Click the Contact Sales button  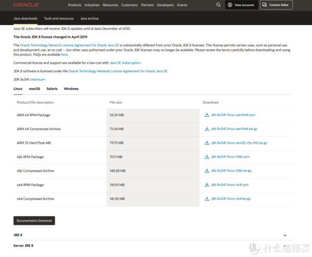coord(277,5)
